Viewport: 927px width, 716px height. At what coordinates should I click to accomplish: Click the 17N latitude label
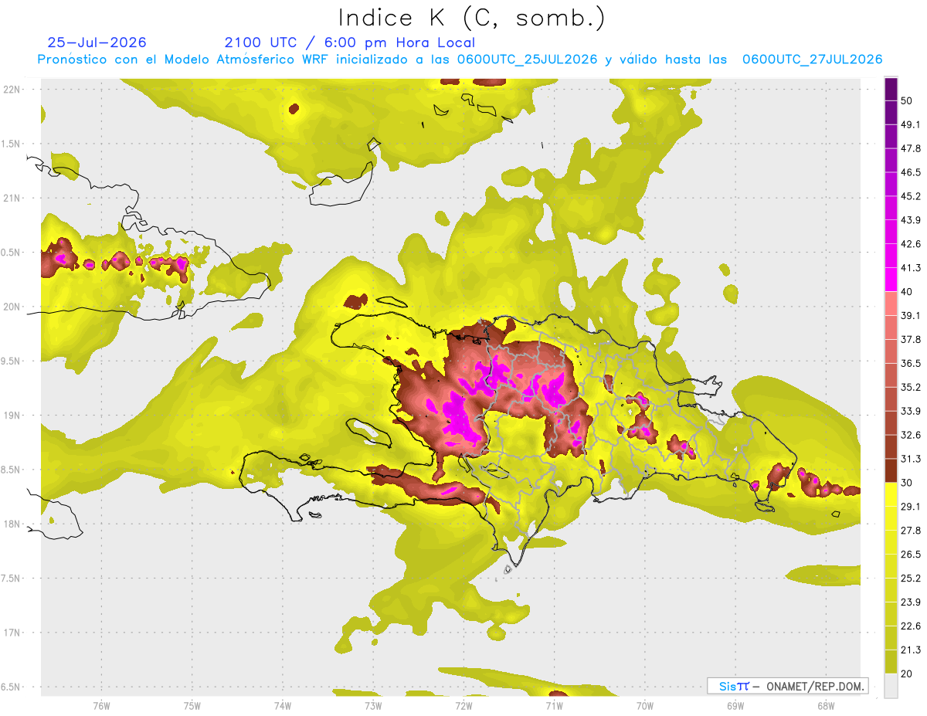point(12,633)
